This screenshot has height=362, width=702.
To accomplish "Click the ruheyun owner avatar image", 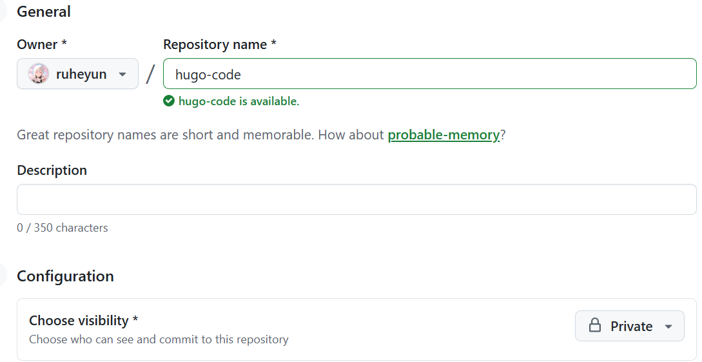I will tap(39, 74).
